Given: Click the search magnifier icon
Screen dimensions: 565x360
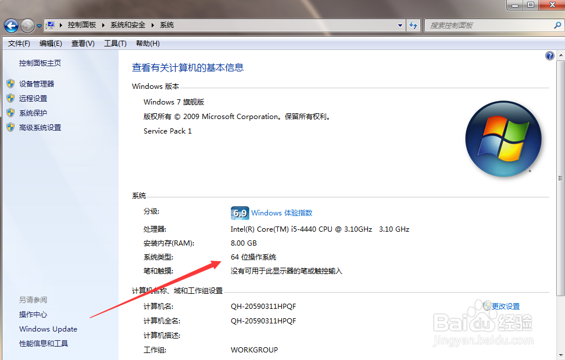Looking at the screenshot, I should (557, 25).
